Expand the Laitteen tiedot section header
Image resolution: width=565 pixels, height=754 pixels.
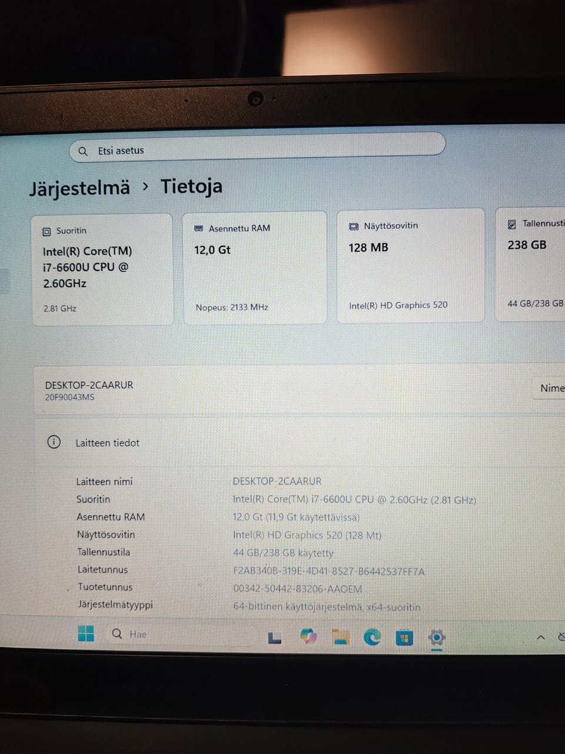click(x=300, y=443)
